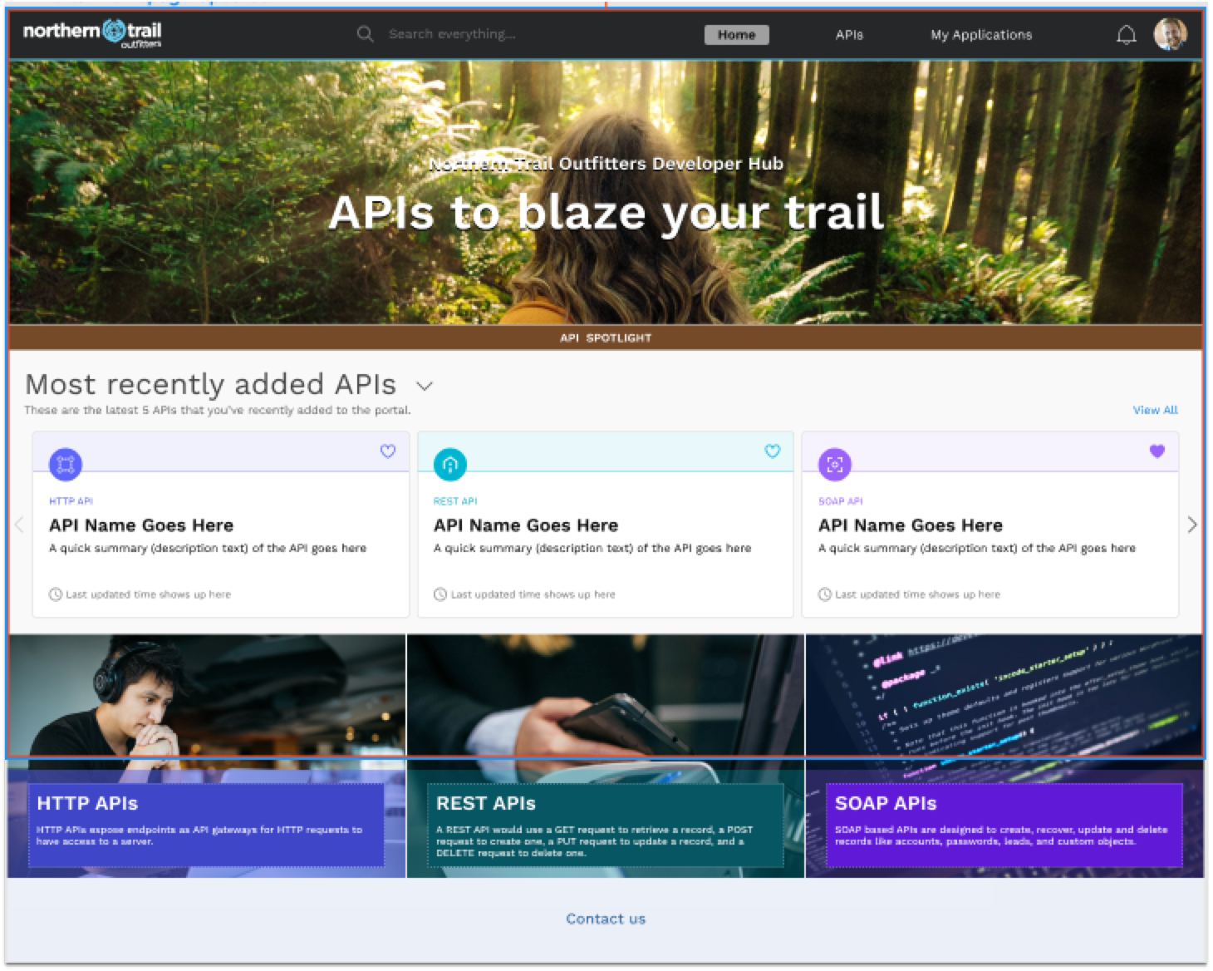
Task: Click the left carousel arrow
Action: point(20,524)
